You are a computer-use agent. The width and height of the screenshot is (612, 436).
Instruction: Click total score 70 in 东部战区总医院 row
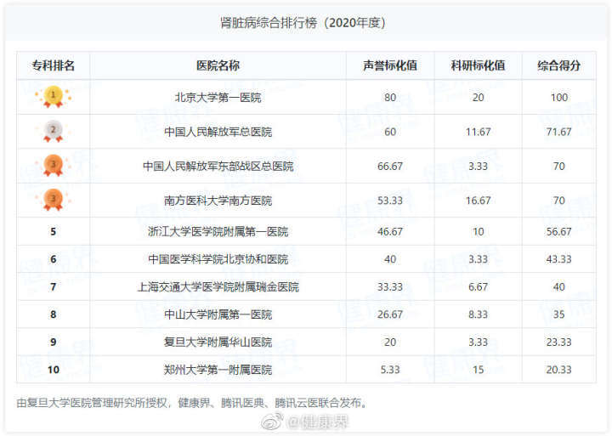tap(558, 167)
